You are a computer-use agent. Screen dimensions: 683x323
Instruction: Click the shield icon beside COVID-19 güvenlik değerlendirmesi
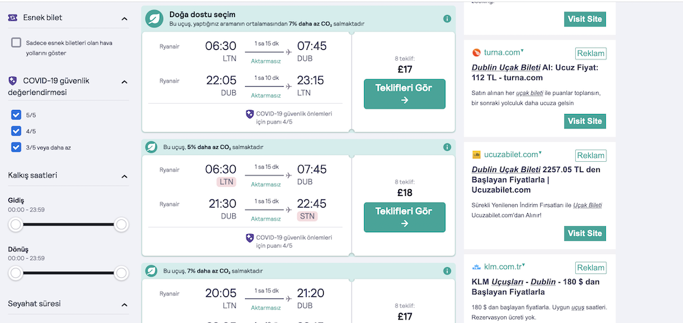(x=13, y=81)
